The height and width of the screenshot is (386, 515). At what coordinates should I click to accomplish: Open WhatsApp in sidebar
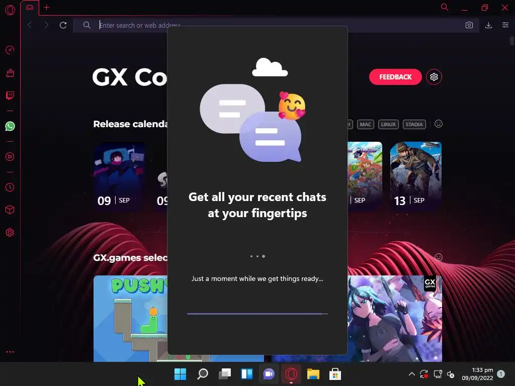(10, 126)
